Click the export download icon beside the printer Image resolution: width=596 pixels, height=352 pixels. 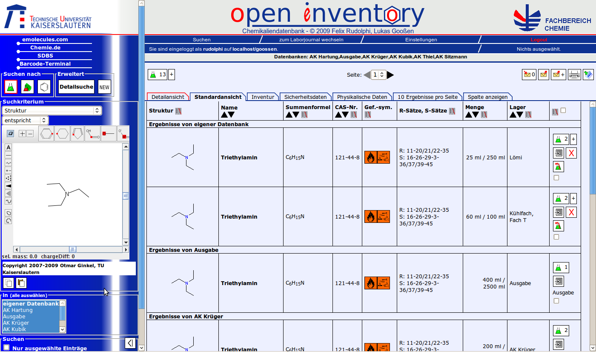click(x=588, y=75)
